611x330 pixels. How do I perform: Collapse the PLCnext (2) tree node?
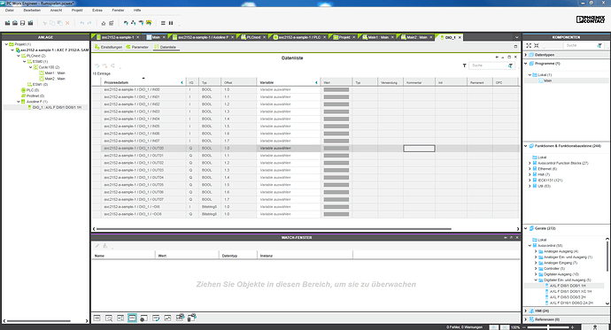point(19,56)
